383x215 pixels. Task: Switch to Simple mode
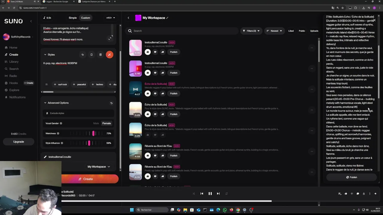click(73, 18)
